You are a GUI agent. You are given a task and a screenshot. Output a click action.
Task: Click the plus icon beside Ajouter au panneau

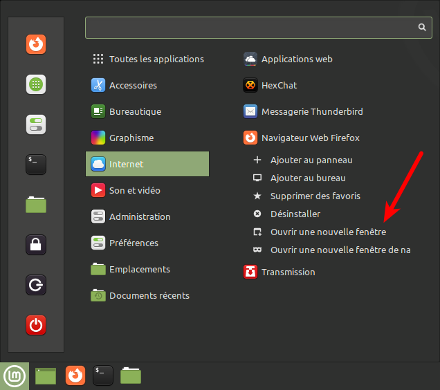pos(257,160)
